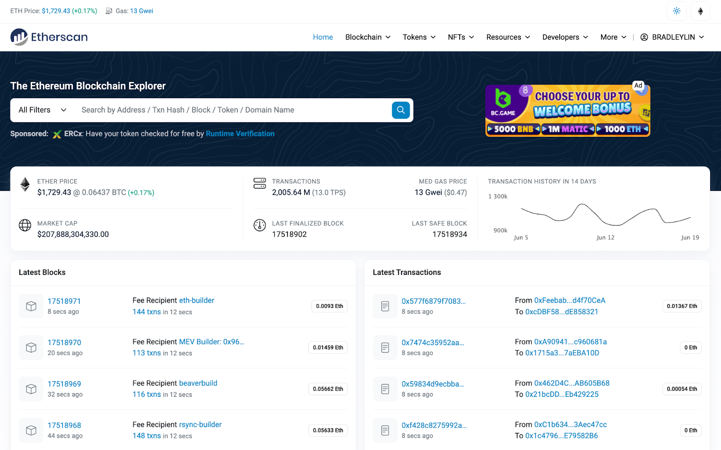Click the cube icon for block 17518969
Image resolution: width=721 pixels, height=450 pixels.
[31, 389]
